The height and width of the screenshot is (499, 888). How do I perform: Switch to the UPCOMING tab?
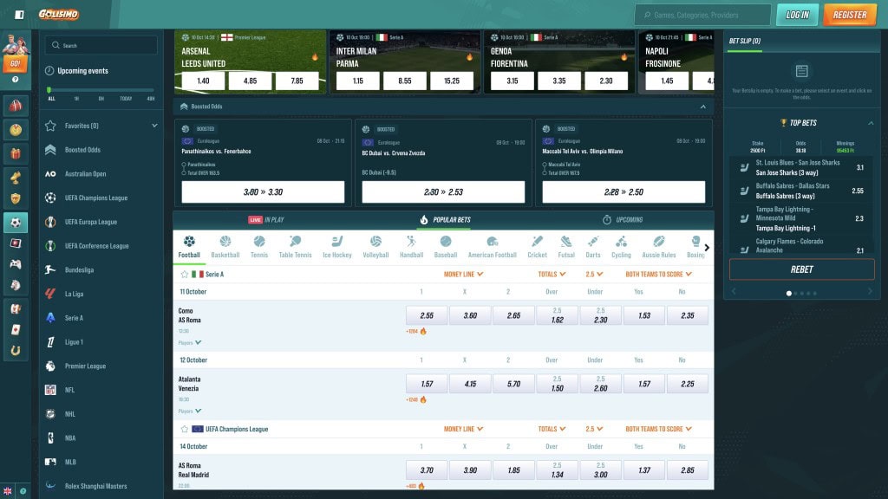pos(623,219)
